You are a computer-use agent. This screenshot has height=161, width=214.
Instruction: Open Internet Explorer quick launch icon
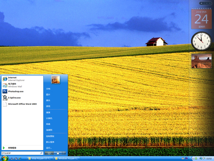(20, 159)
